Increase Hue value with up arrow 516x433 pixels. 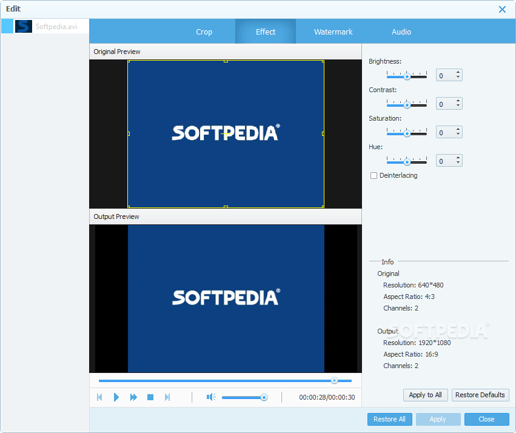pos(458,158)
